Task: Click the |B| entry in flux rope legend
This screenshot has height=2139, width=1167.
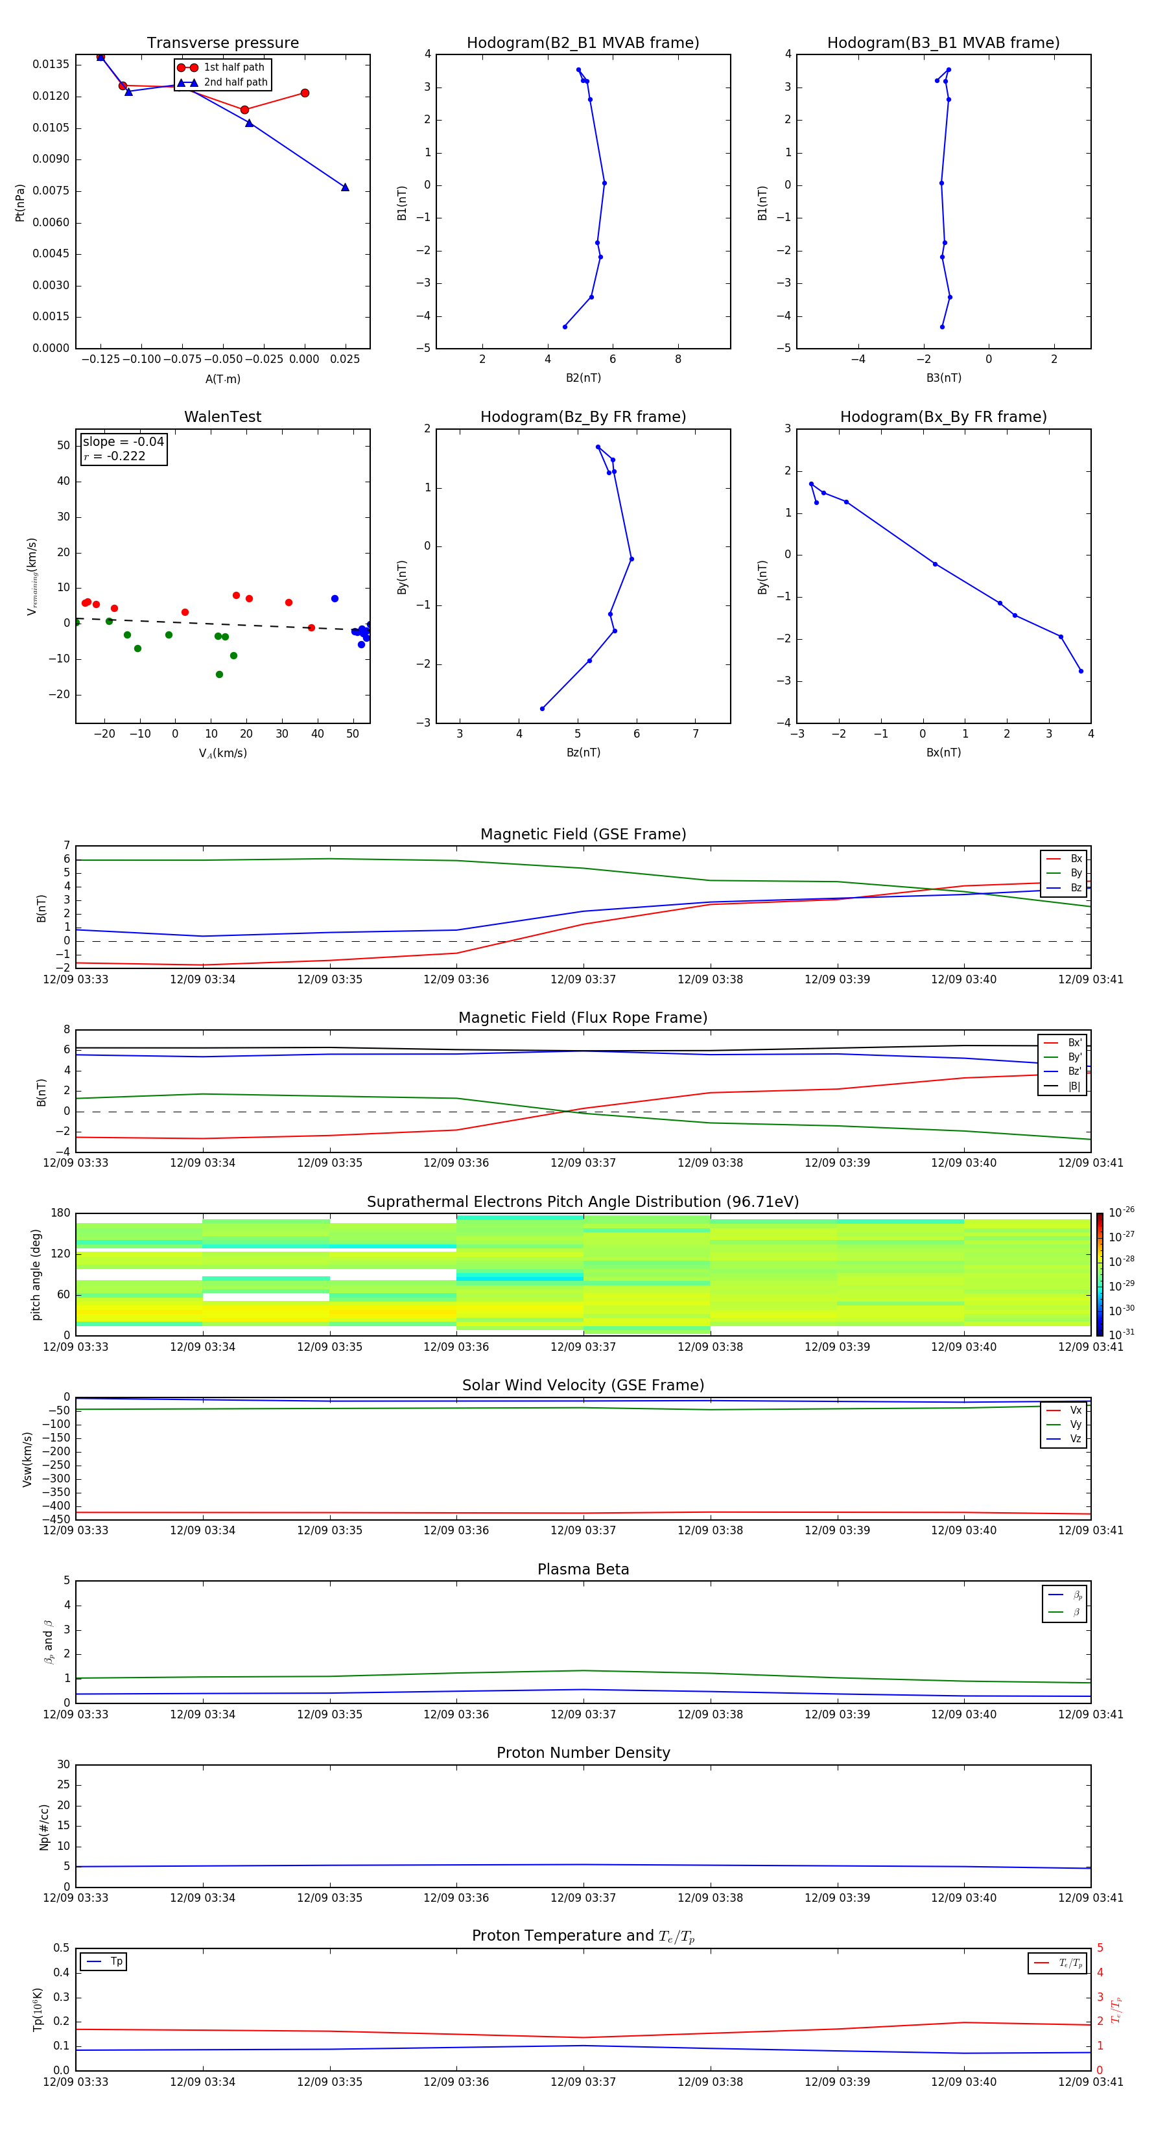Action: click(1063, 1086)
